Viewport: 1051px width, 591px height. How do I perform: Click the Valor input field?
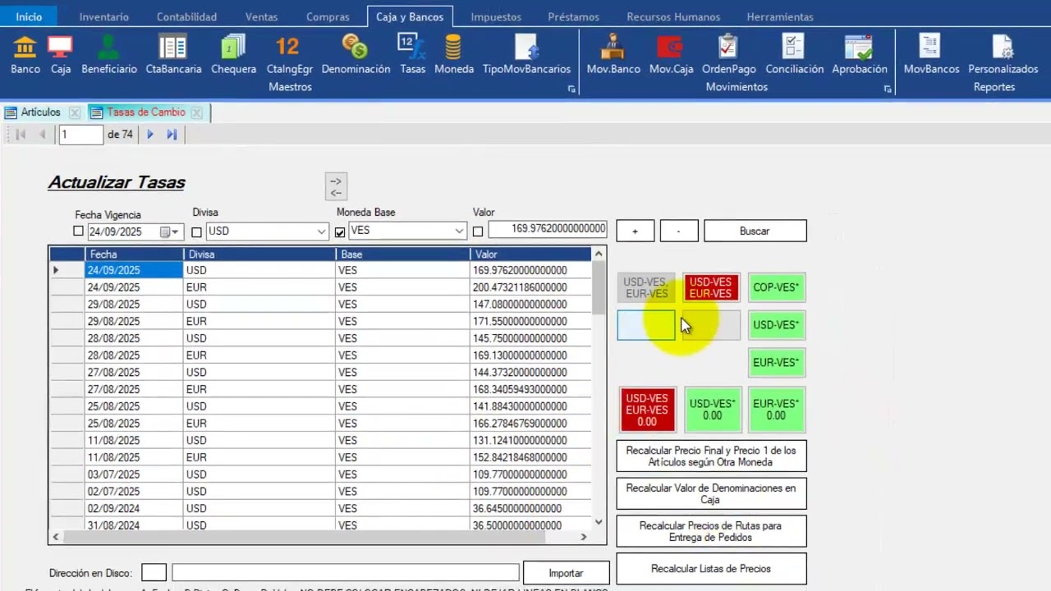pyautogui.click(x=547, y=229)
